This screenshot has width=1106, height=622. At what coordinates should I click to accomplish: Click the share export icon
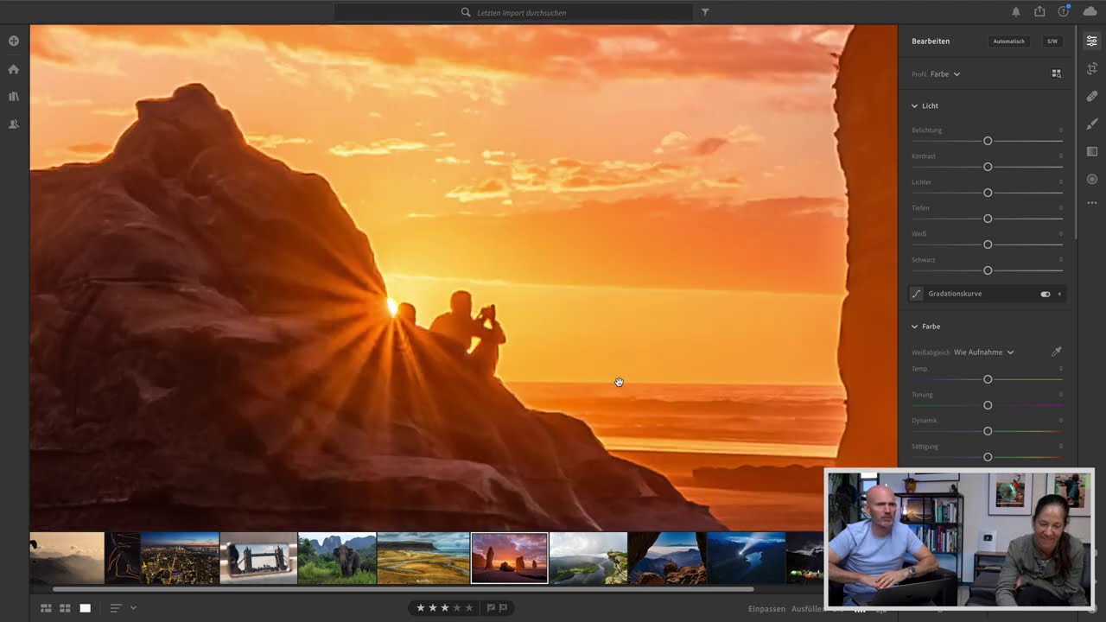pos(1039,11)
